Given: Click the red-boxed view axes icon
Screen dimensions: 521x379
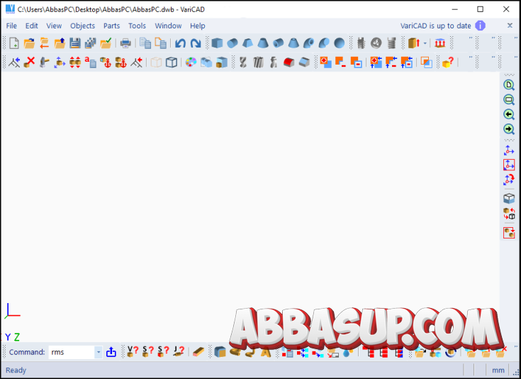Looking at the screenshot, I should click(509, 165).
